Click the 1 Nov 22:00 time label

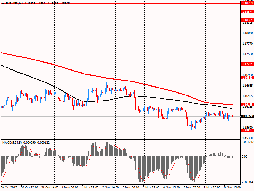(90, 187)
